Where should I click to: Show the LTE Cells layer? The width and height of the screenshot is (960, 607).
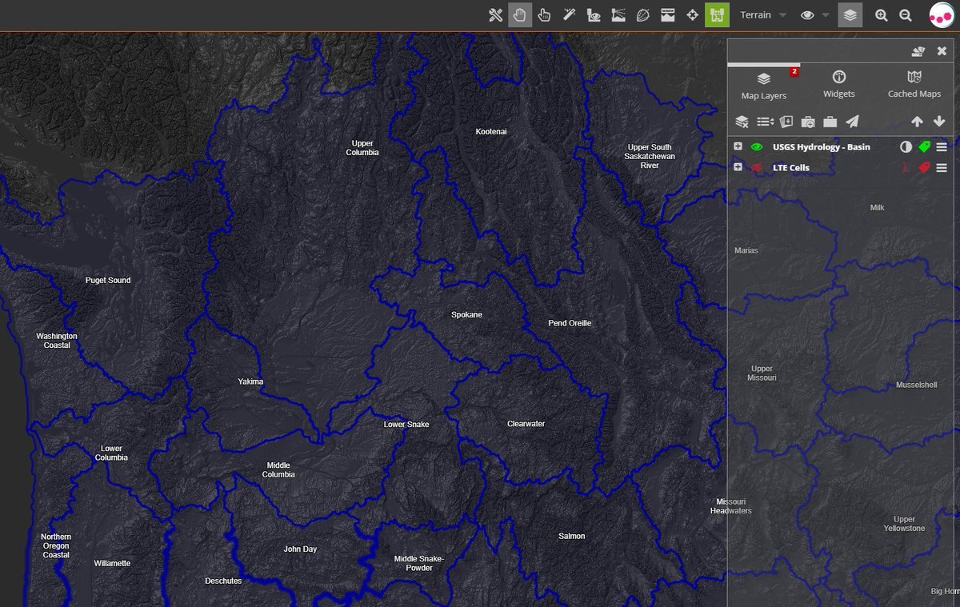(x=756, y=168)
